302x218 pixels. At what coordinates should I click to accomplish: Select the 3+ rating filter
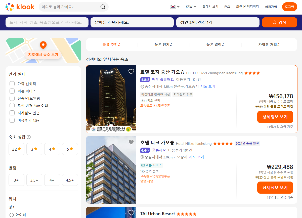tap(17, 180)
